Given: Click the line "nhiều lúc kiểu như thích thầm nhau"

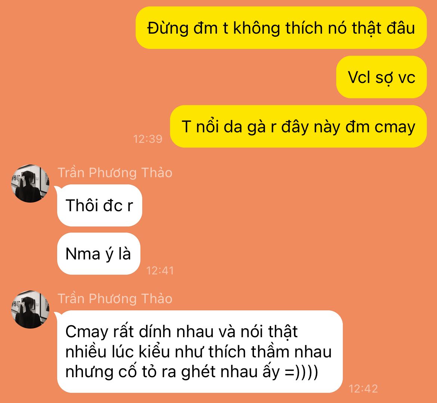Looking at the screenshot, I should (x=198, y=352).
